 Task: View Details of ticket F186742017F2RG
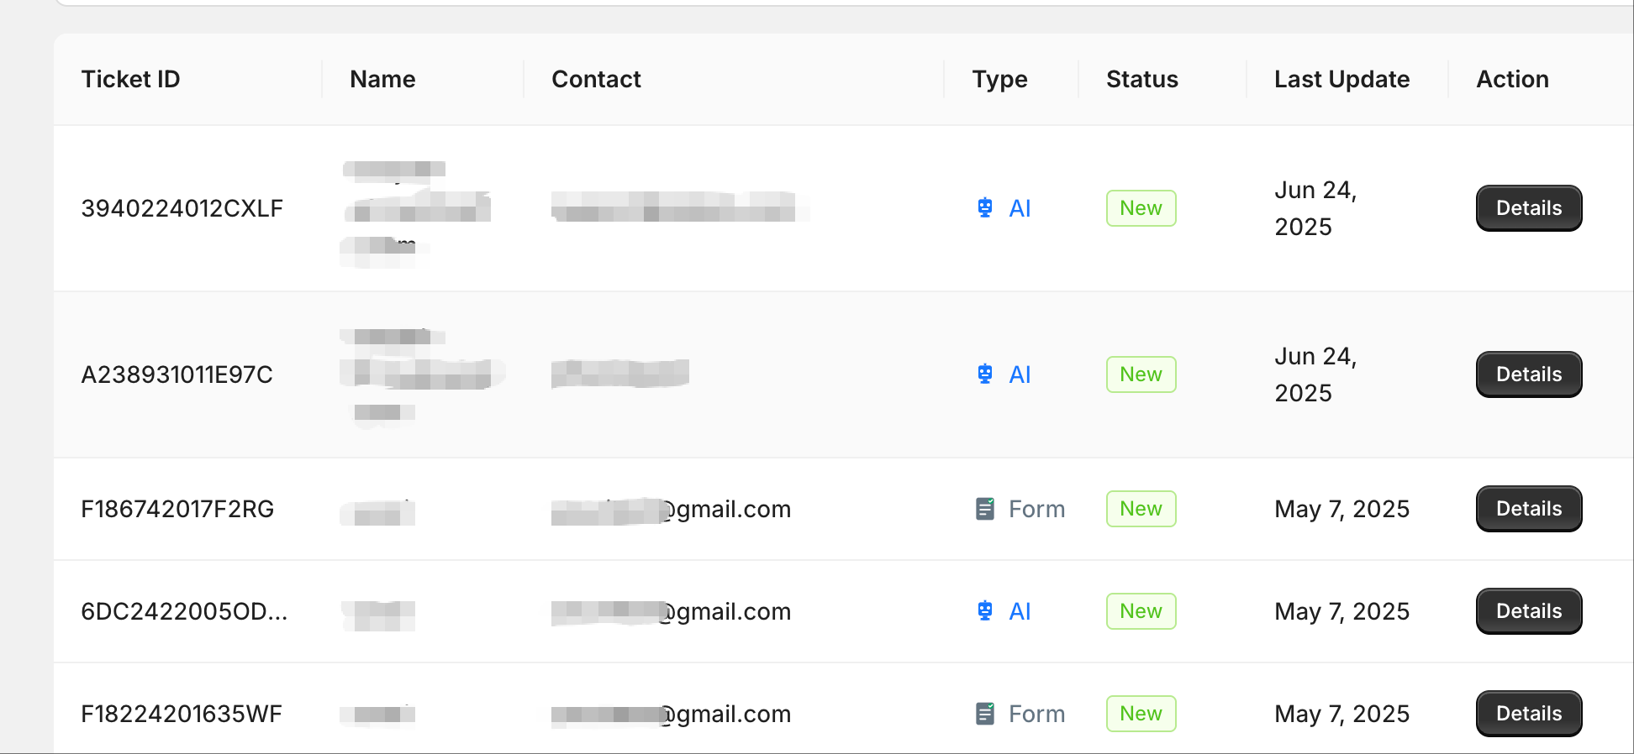coord(1528,509)
